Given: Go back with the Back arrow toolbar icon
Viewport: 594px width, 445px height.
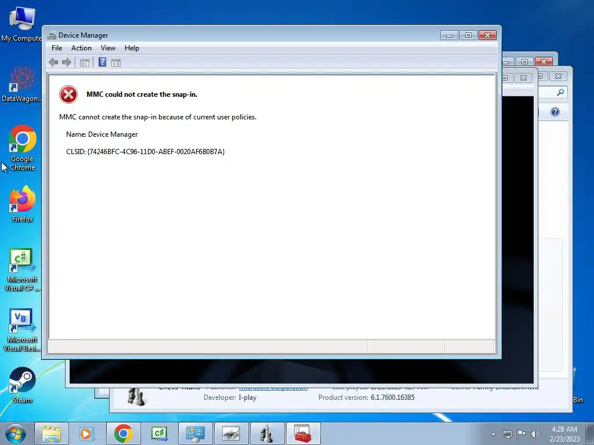Looking at the screenshot, I should point(53,63).
